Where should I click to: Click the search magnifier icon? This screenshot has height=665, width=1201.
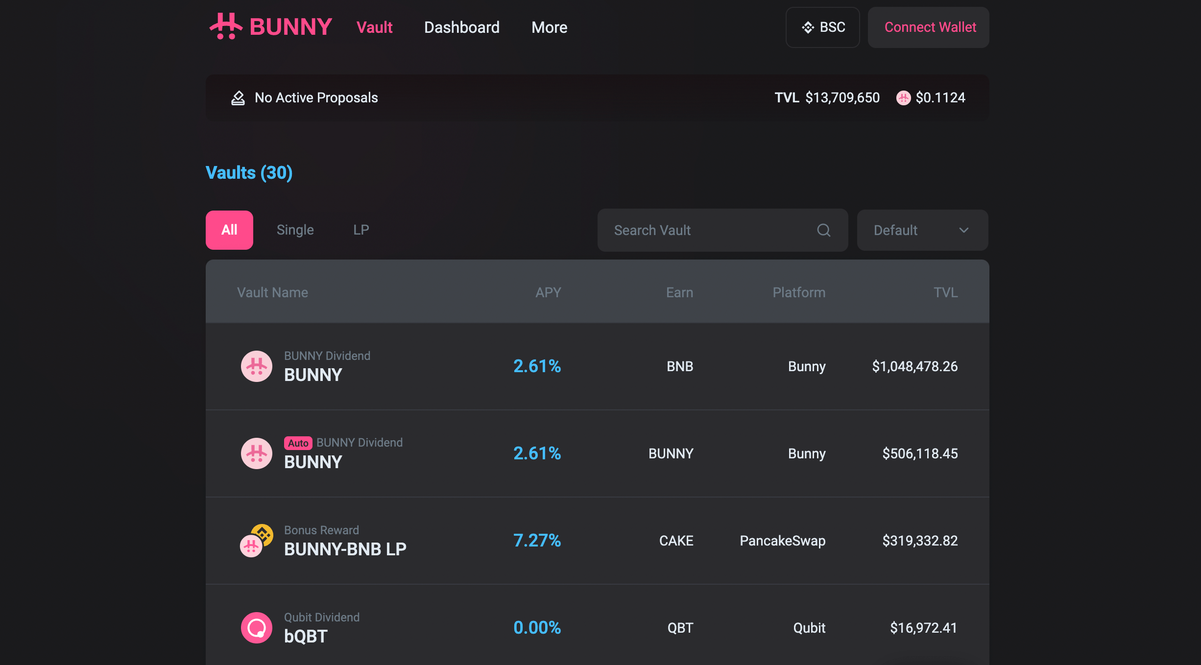pos(824,230)
